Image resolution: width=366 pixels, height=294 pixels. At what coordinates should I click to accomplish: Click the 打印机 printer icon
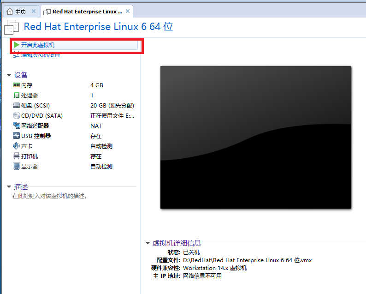coord(16,156)
